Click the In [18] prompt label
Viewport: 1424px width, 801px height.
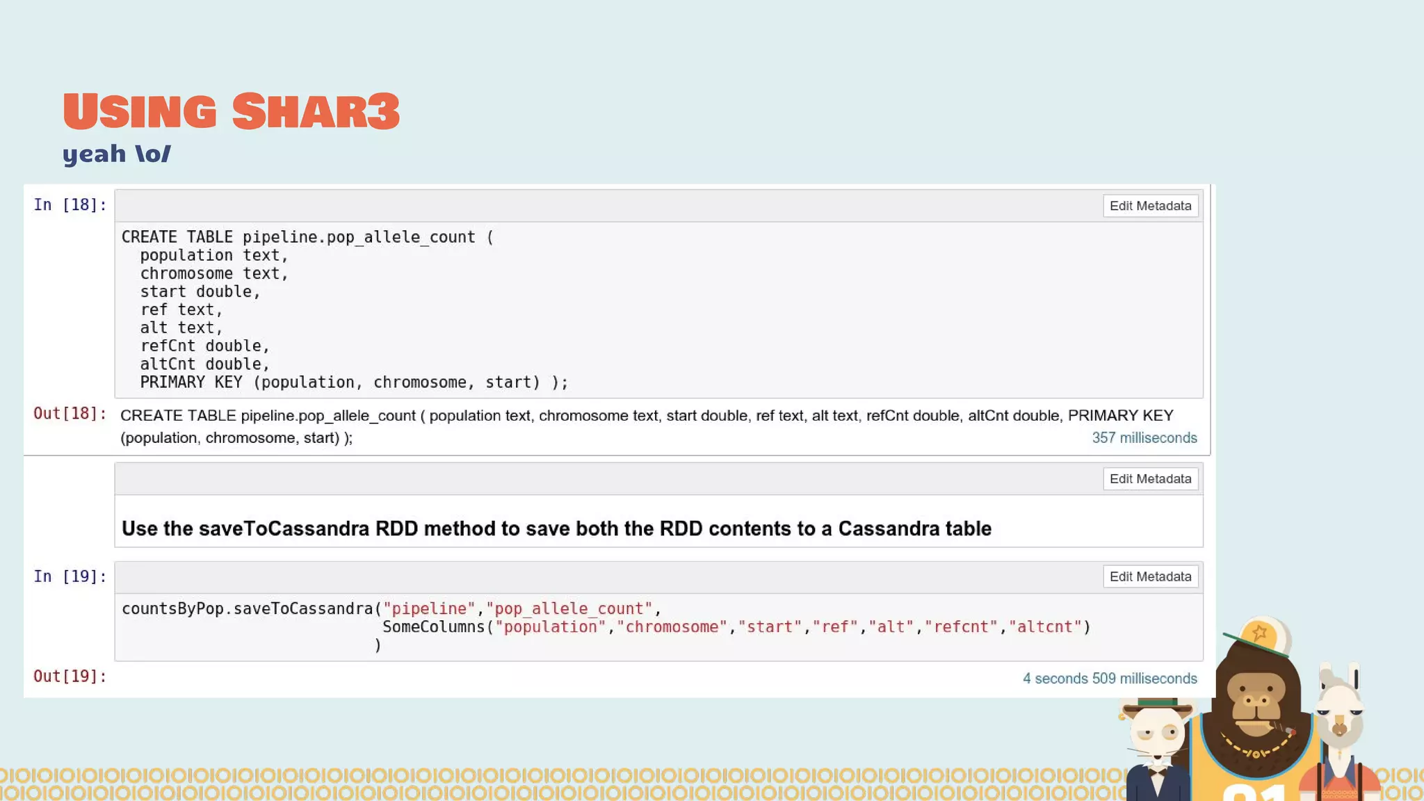tap(70, 205)
